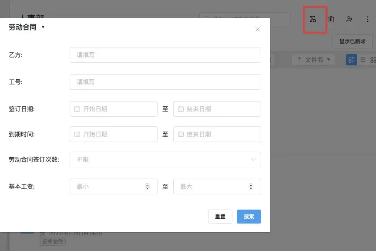The width and height of the screenshot is (376, 251).
Task: Click the 显示已删除 button
Action: pos(352,41)
